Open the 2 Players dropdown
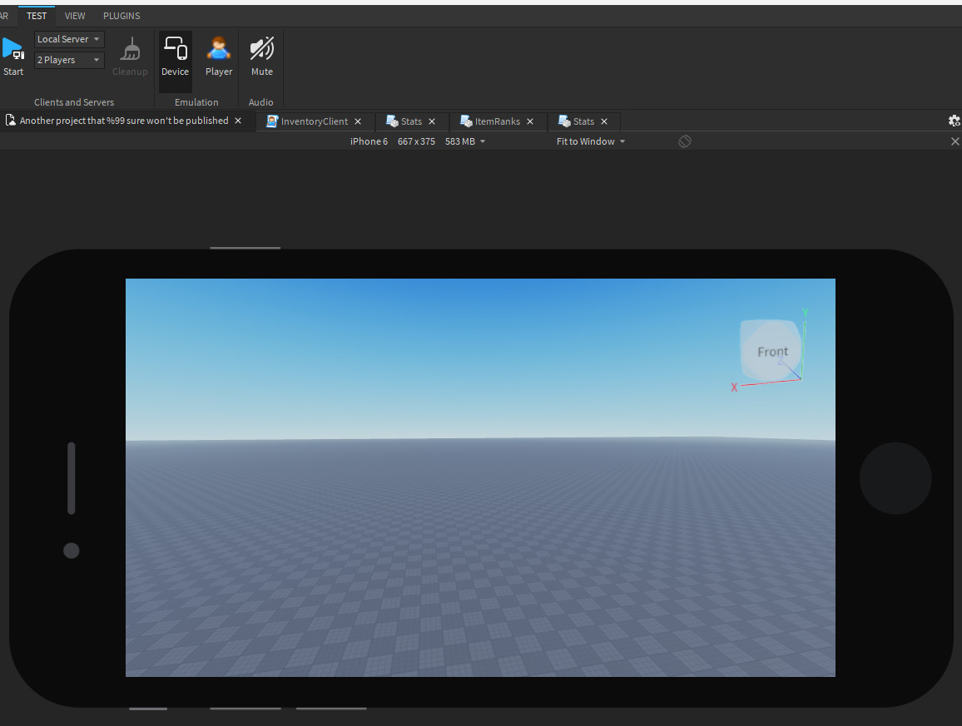962x726 pixels. 68,59
